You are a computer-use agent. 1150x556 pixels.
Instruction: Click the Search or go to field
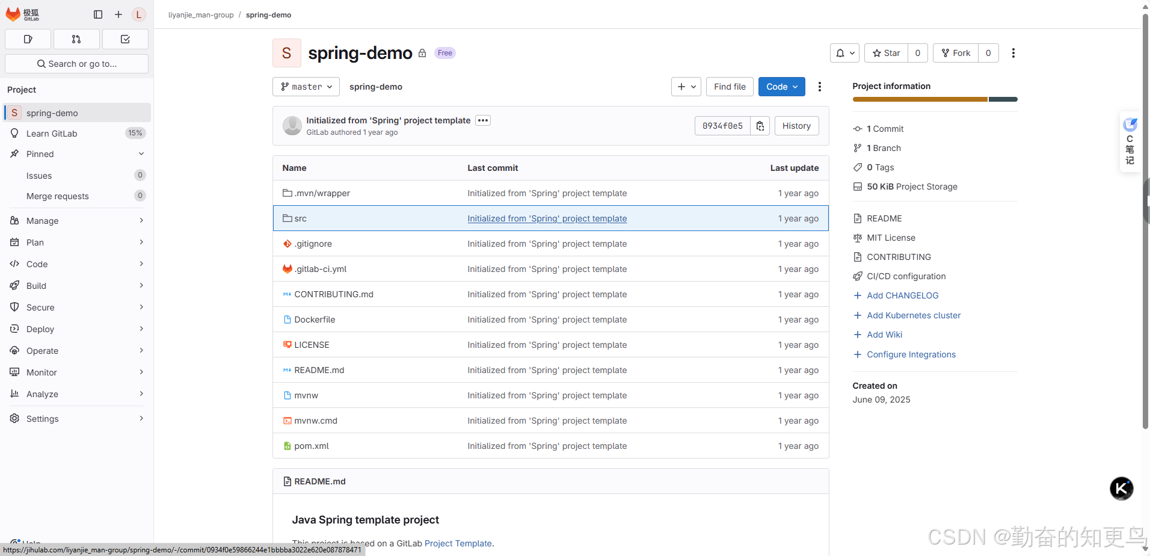(76, 64)
